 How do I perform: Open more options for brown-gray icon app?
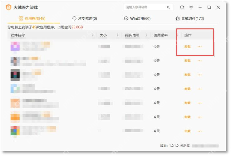[199, 61]
